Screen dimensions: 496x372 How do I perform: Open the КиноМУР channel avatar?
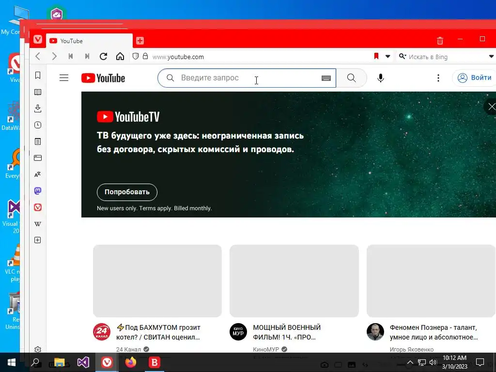pos(238,332)
